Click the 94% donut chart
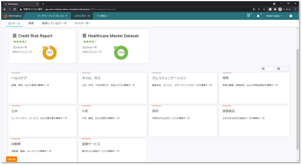 49,52
